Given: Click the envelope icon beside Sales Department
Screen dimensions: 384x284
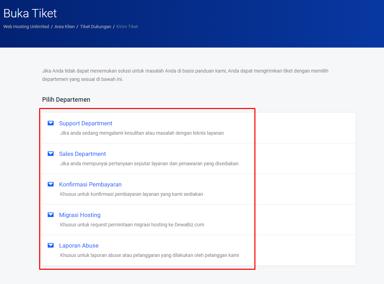Looking at the screenshot, I should pos(51,154).
